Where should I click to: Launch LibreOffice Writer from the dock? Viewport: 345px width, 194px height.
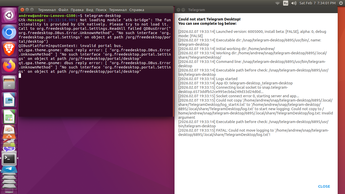[9, 100]
